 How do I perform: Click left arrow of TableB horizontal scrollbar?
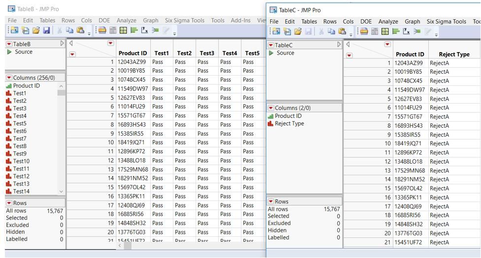coord(120,245)
